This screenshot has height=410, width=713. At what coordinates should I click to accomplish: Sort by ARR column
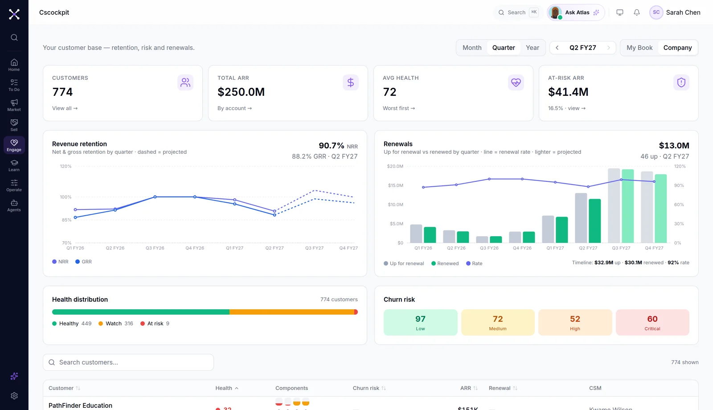469,388
